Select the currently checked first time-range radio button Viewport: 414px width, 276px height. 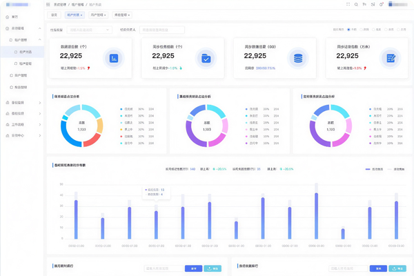coord(350,30)
